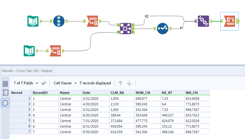
Task: Click the checkmark apply button
Action: pos(44,83)
